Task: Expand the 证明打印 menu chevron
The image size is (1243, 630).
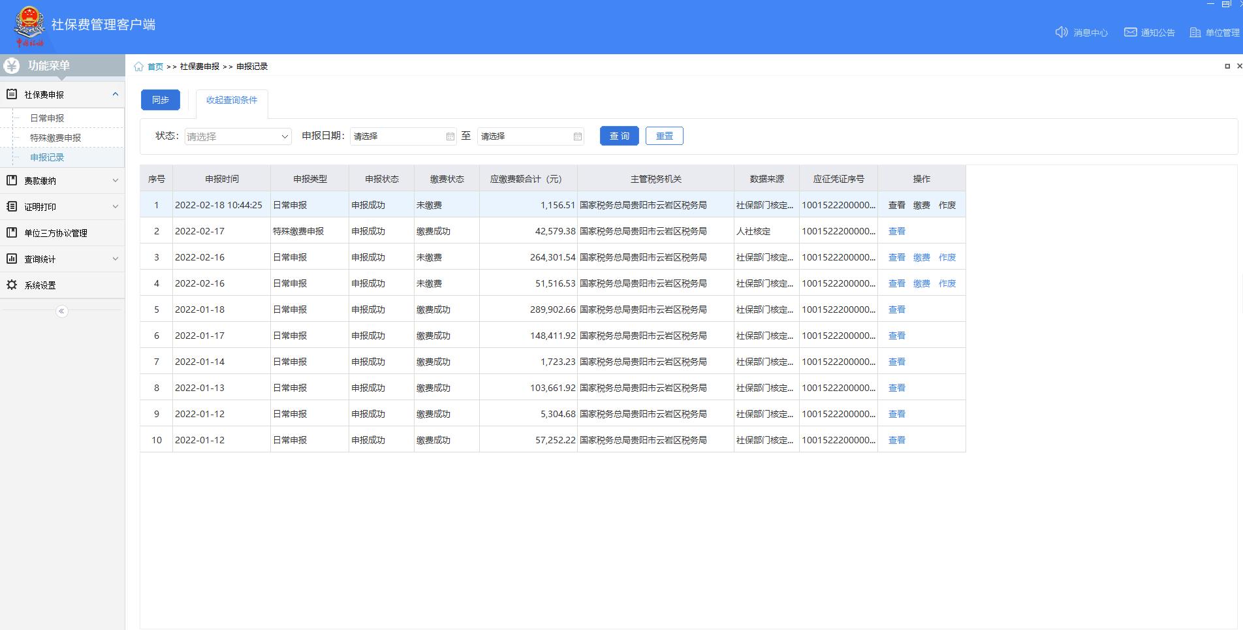Action: (x=116, y=206)
